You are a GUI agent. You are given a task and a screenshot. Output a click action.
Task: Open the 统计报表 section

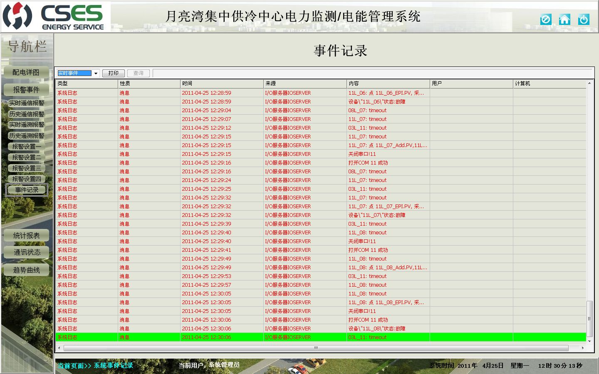(x=27, y=236)
